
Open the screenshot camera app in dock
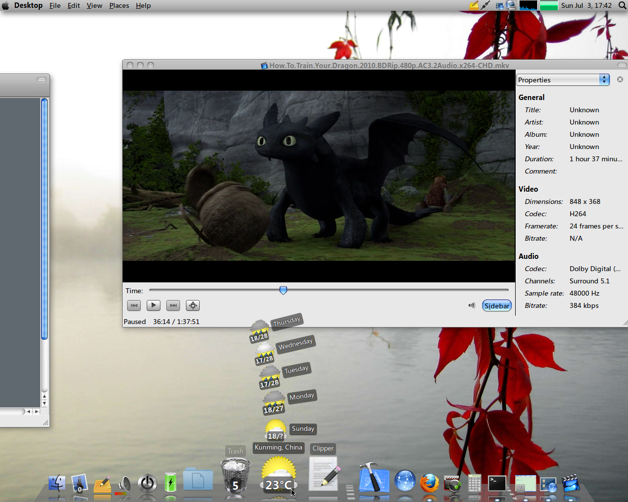click(x=452, y=483)
